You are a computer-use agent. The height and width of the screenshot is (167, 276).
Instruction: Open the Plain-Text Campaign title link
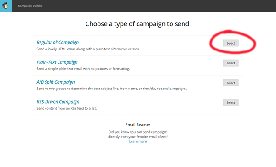[x=57, y=62]
